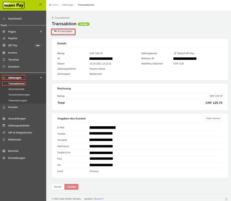Expand the Pages submenu arrow
The height and width of the screenshot is (201, 231).
coord(41,32)
